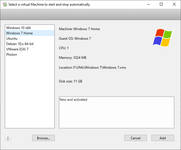Image resolution: width=181 pixels, height=150 pixels.
Task: Click empty area of the machine list
Action: 30,92
